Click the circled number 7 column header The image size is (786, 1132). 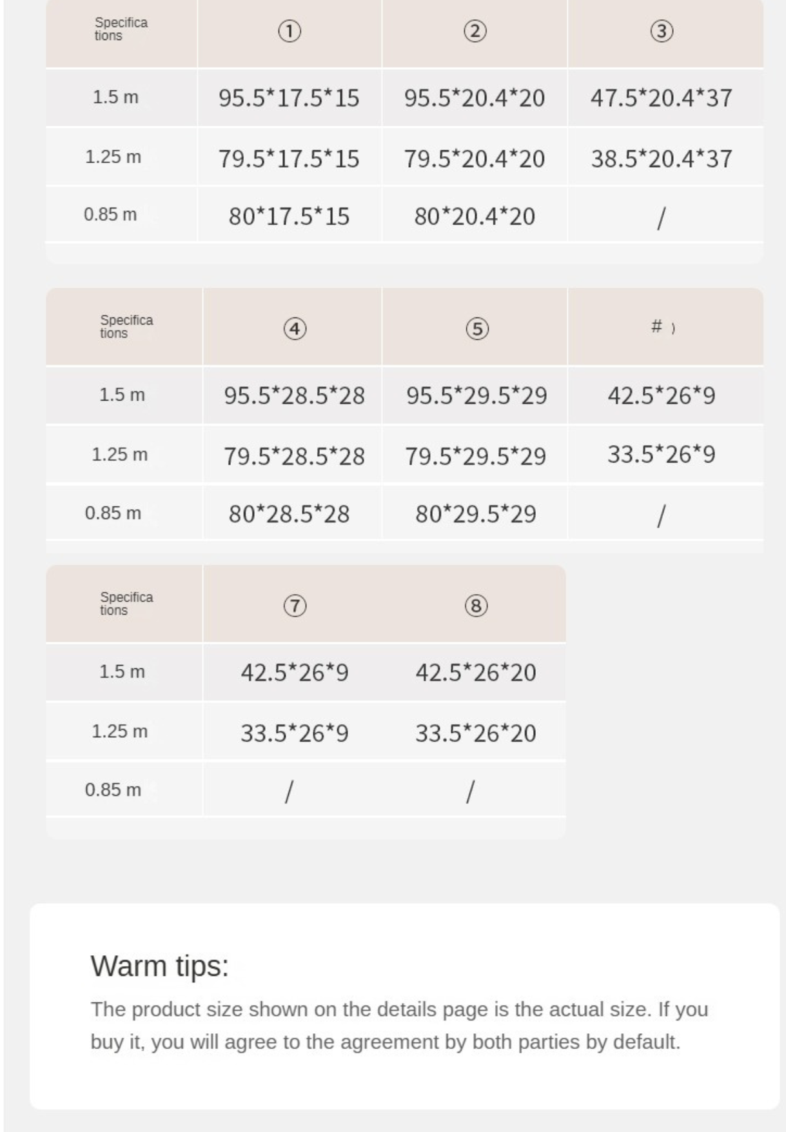[295, 606]
